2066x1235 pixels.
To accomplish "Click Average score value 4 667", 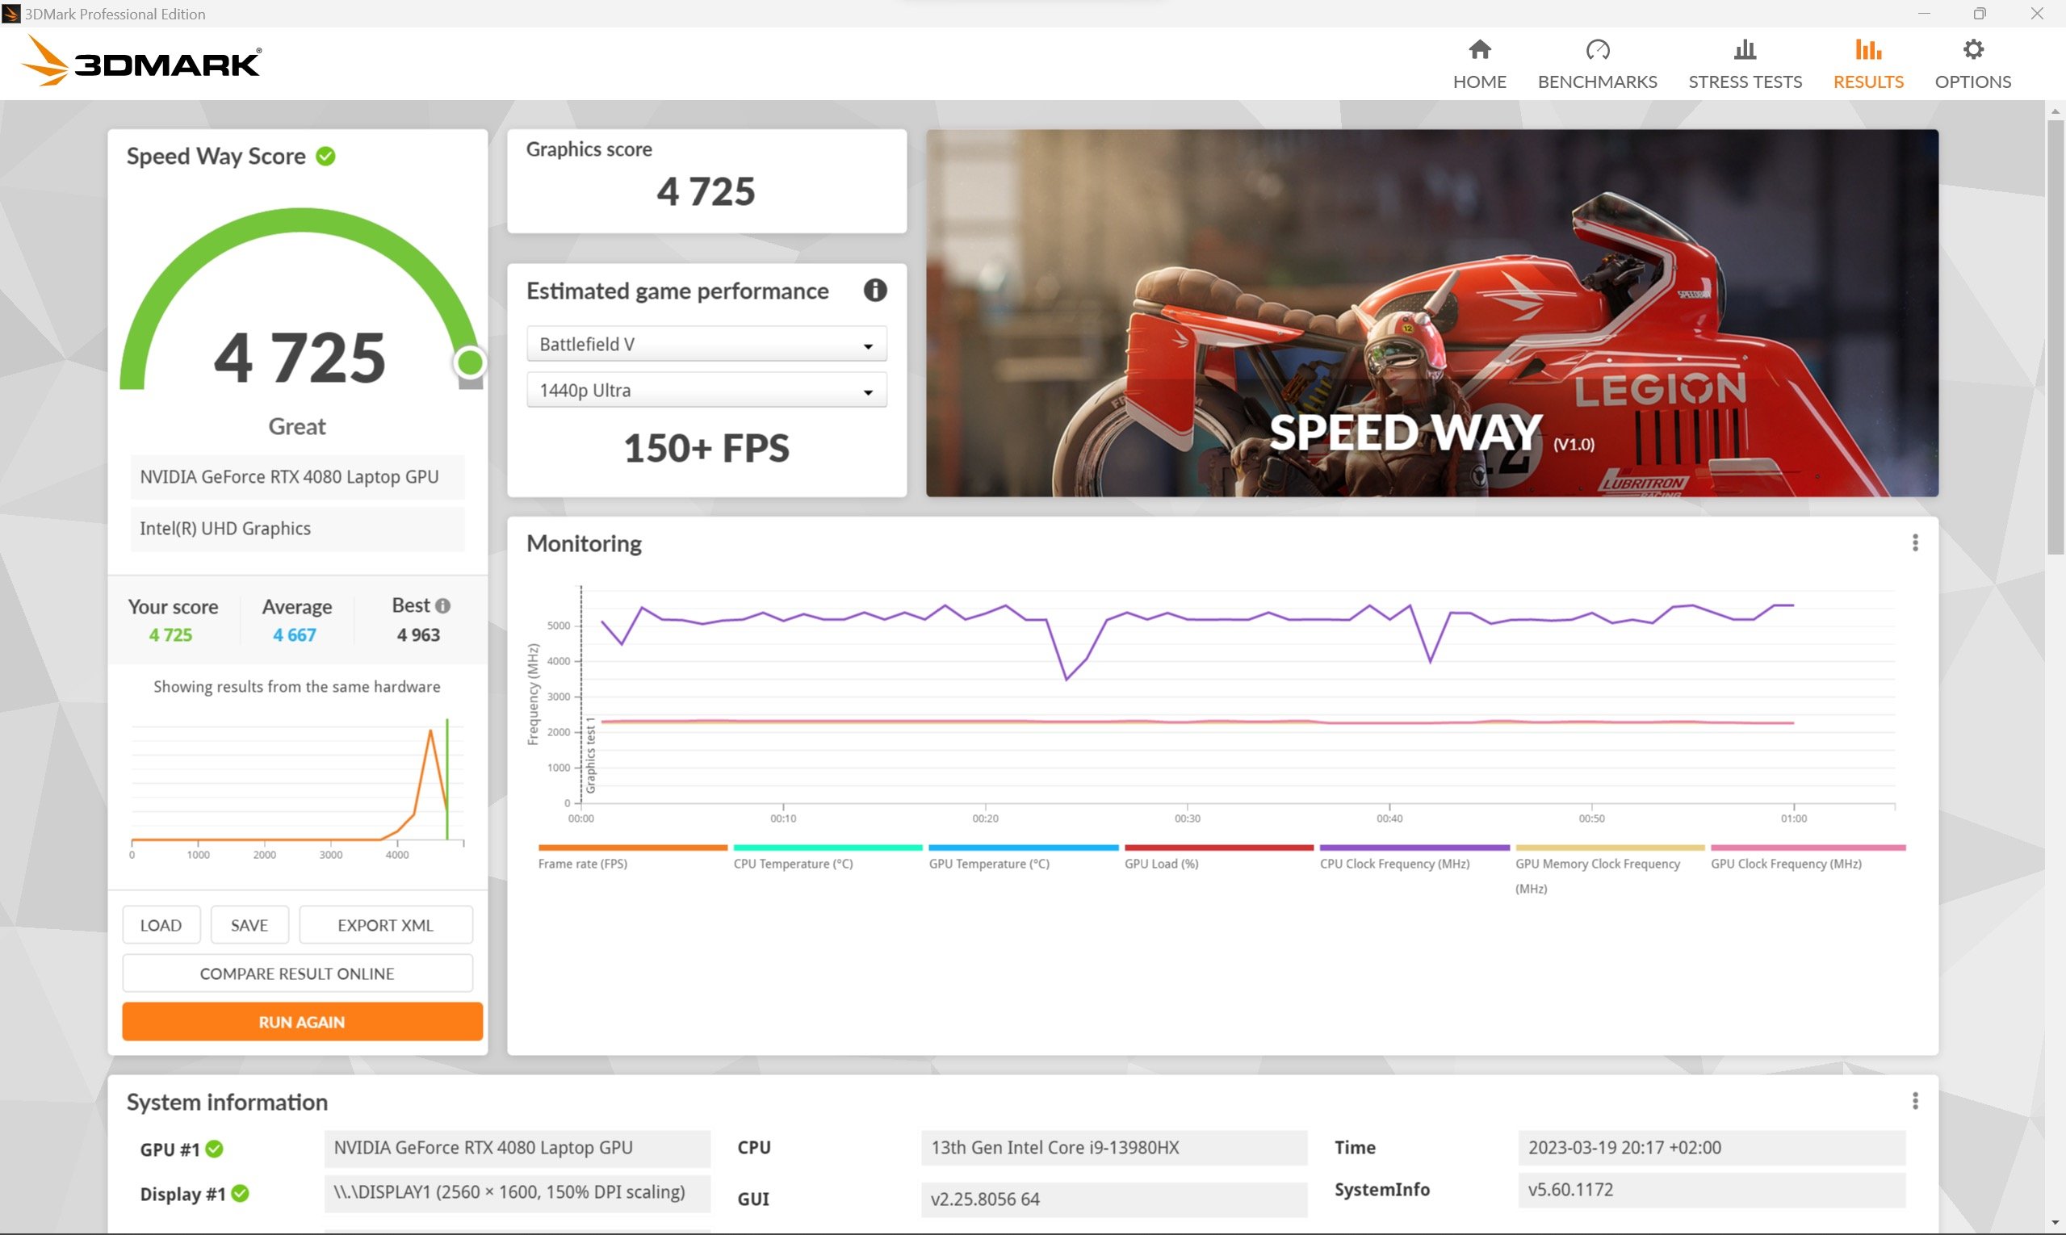I will (x=295, y=635).
